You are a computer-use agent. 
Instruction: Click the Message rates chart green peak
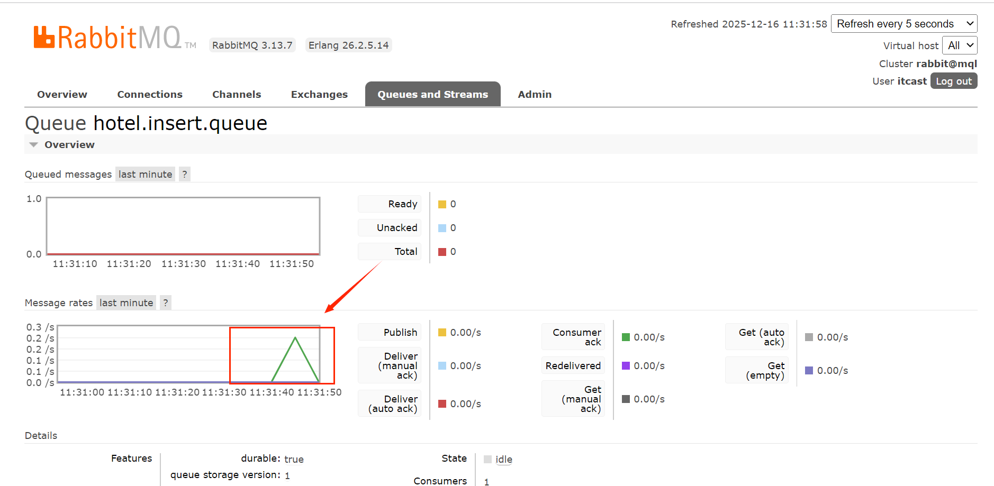295,338
